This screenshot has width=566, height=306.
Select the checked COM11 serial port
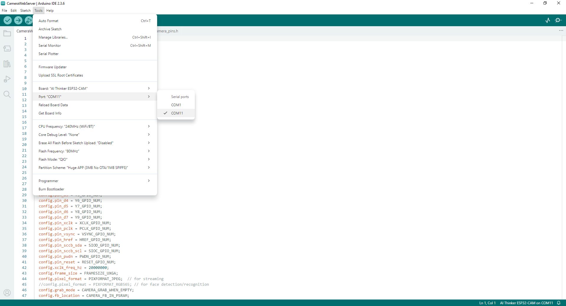pyautogui.click(x=177, y=113)
